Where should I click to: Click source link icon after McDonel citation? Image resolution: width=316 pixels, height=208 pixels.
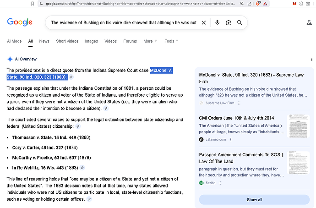[x=71, y=77]
